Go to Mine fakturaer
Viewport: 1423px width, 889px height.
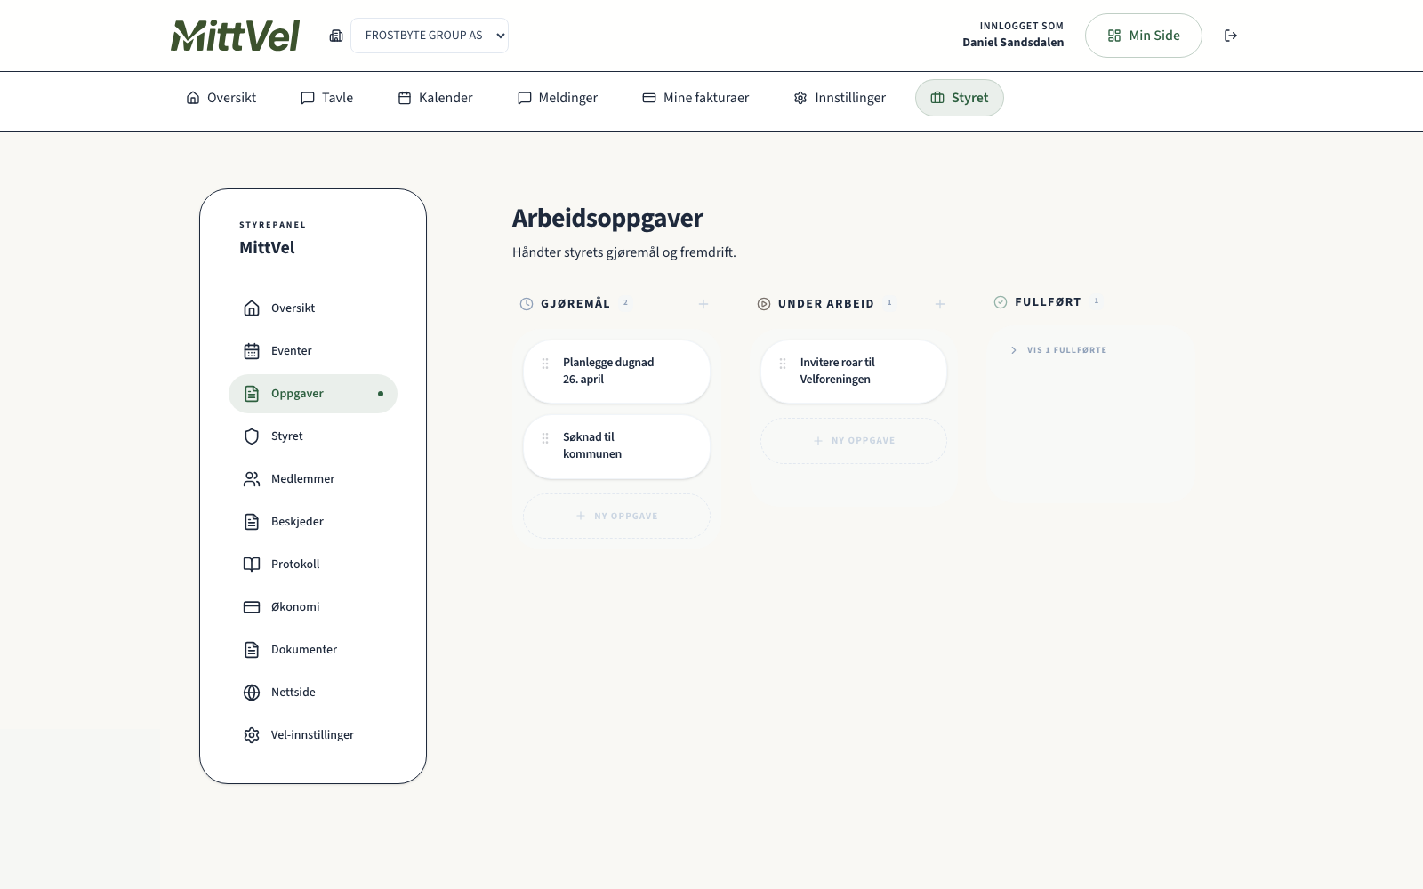(695, 98)
